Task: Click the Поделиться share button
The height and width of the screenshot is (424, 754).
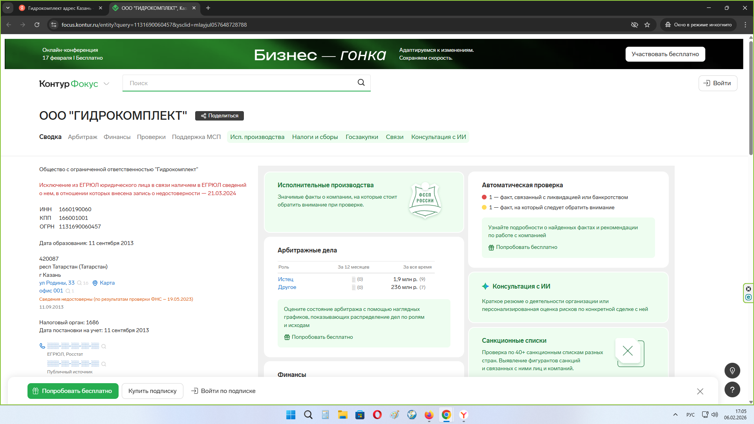Action: pyautogui.click(x=220, y=116)
